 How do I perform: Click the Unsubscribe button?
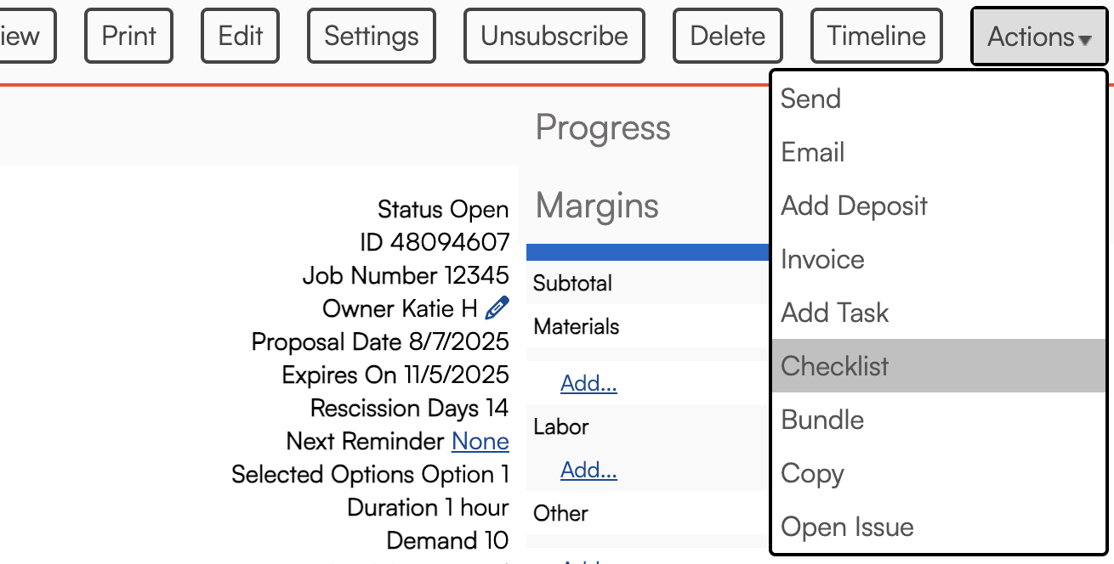[554, 36]
